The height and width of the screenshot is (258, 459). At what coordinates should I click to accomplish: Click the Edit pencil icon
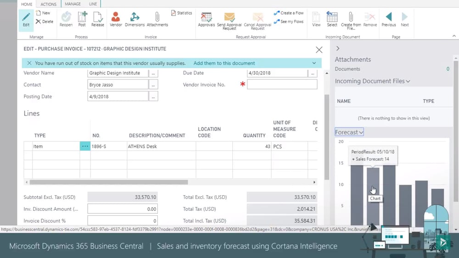point(26,17)
